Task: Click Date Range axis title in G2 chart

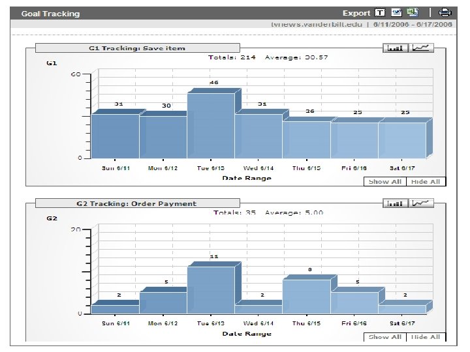Action: tap(247, 334)
